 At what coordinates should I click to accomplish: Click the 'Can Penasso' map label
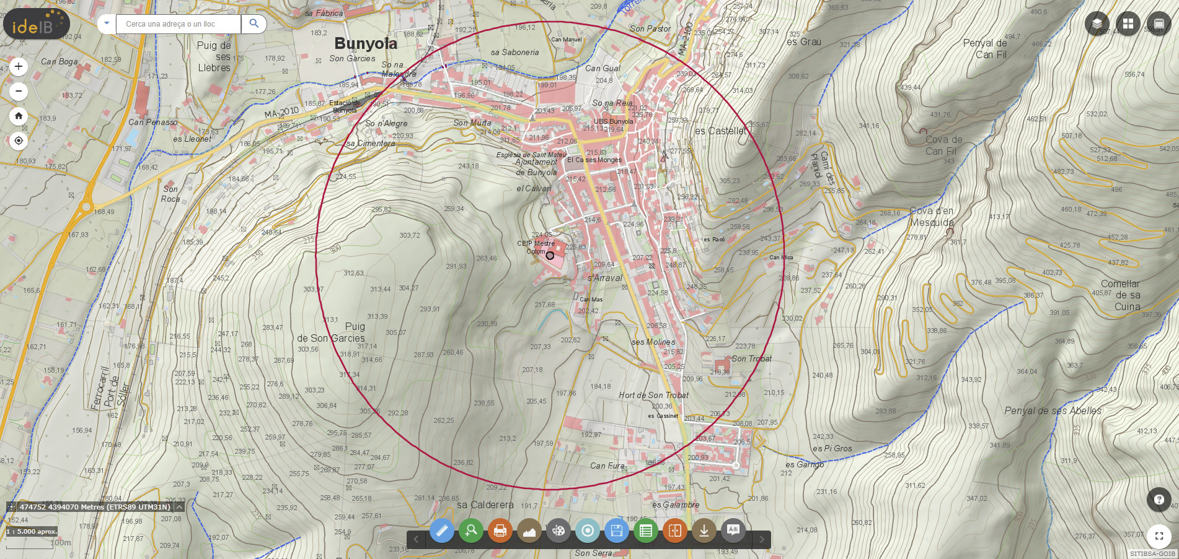152,122
